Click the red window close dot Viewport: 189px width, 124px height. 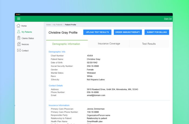point(16,14)
